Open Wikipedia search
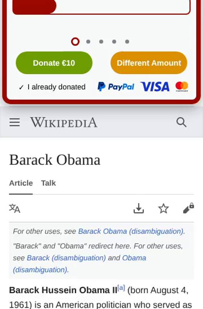This screenshot has height=309, width=203. (x=181, y=122)
